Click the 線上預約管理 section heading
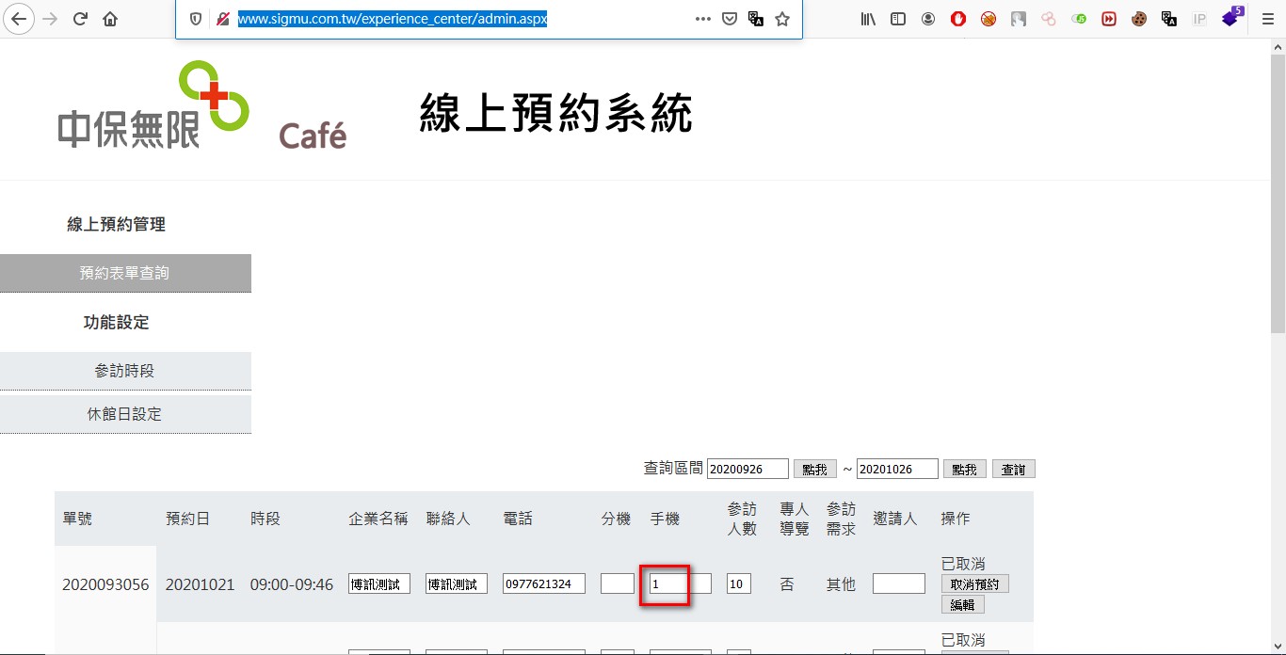The height and width of the screenshot is (655, 1286). click(x=117, y=224)
